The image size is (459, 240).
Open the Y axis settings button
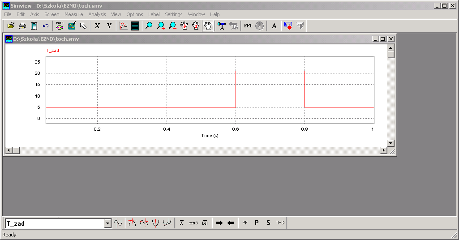[109, 26]
